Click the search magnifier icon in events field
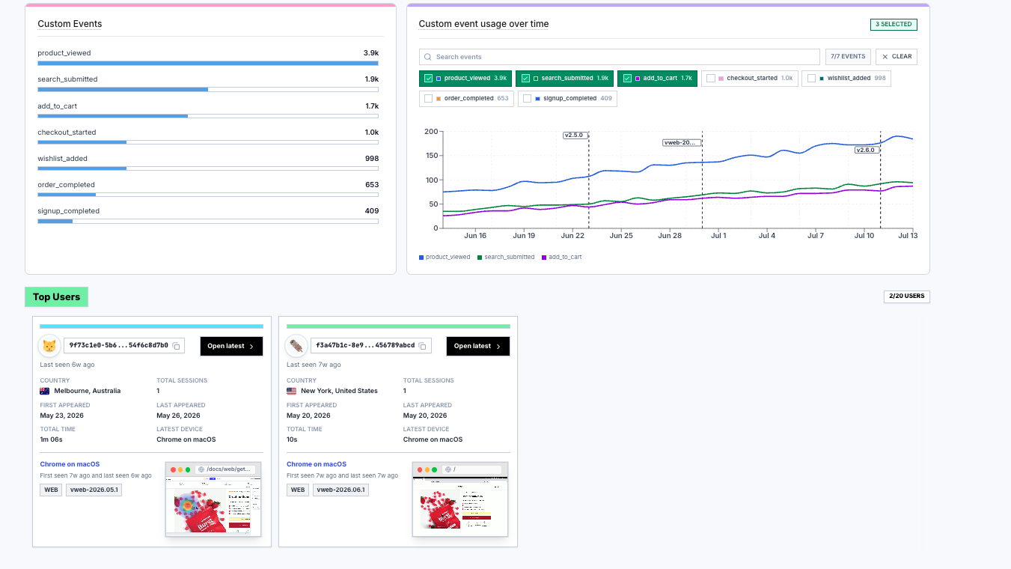The width and height of the screenshot is (1011, 569). pos(428,57)
